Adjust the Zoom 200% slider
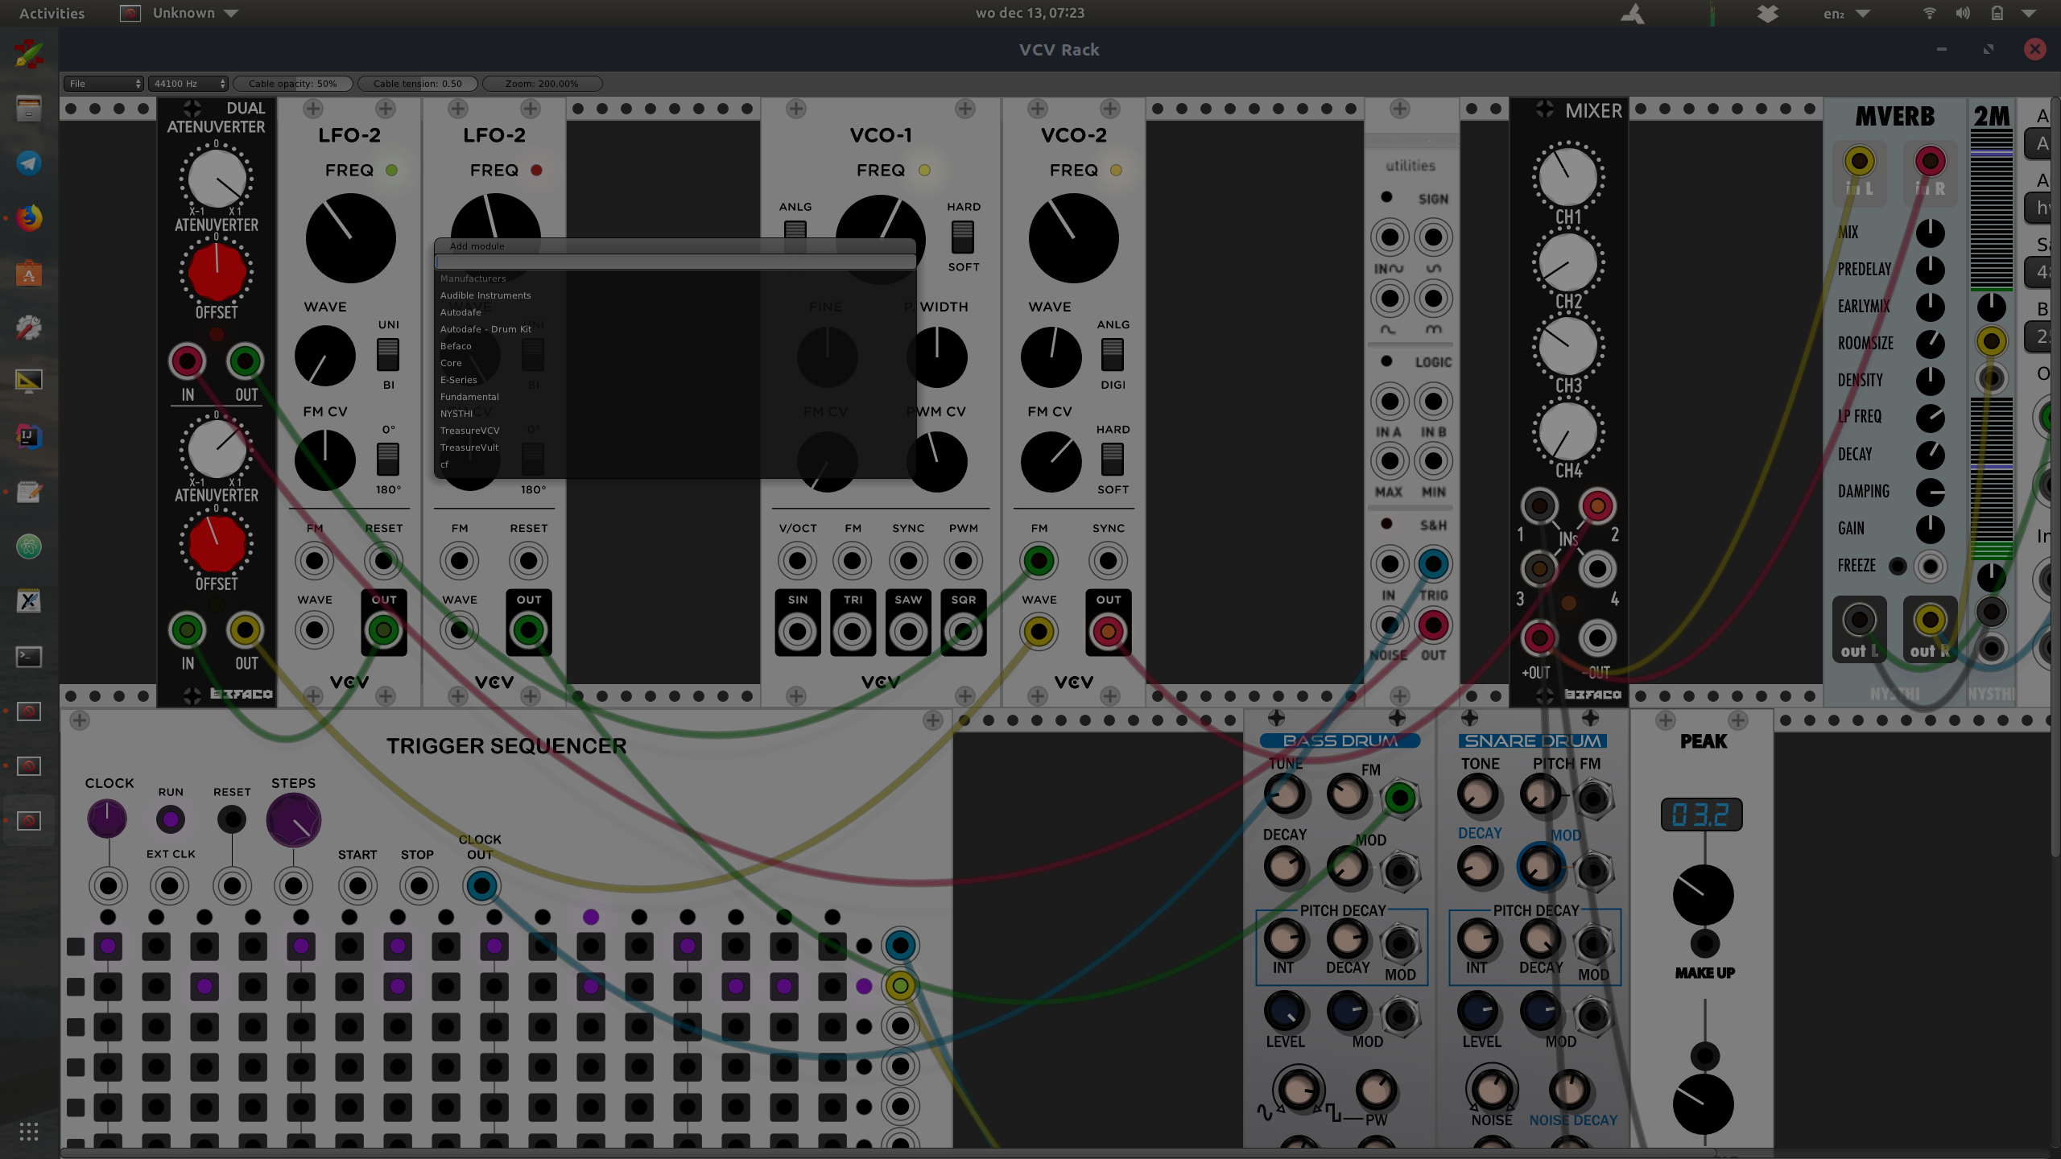 542,84
